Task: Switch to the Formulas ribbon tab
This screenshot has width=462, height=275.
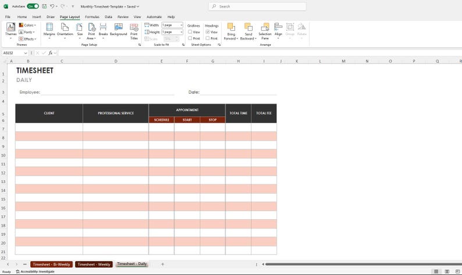Action: (92, 17)
